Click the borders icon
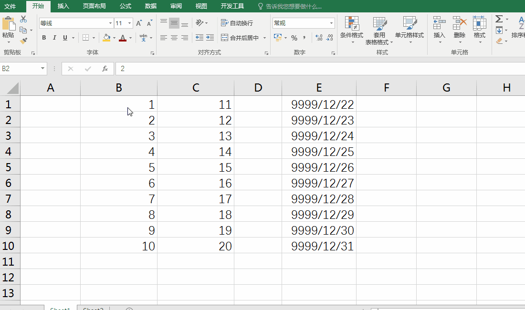The image size is (525, 310). (x=86, y=38)
